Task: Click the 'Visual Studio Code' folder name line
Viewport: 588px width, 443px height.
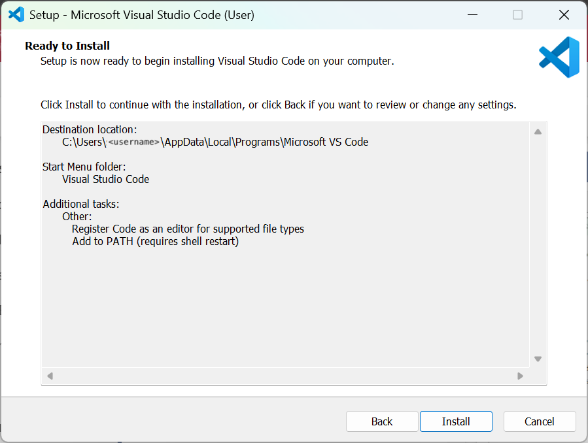Action: 106,180
